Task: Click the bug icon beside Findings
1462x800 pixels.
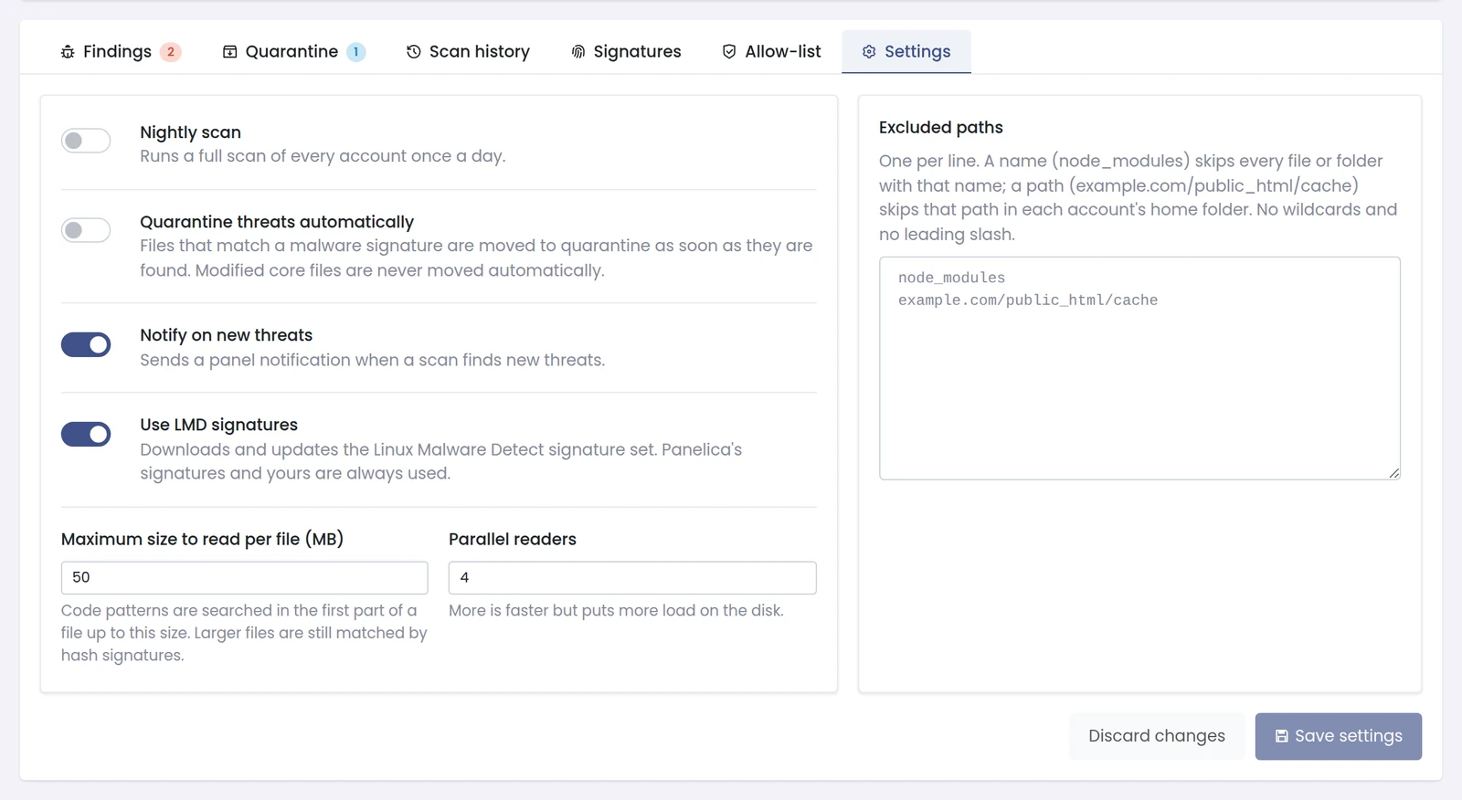Action: point(68,52)
